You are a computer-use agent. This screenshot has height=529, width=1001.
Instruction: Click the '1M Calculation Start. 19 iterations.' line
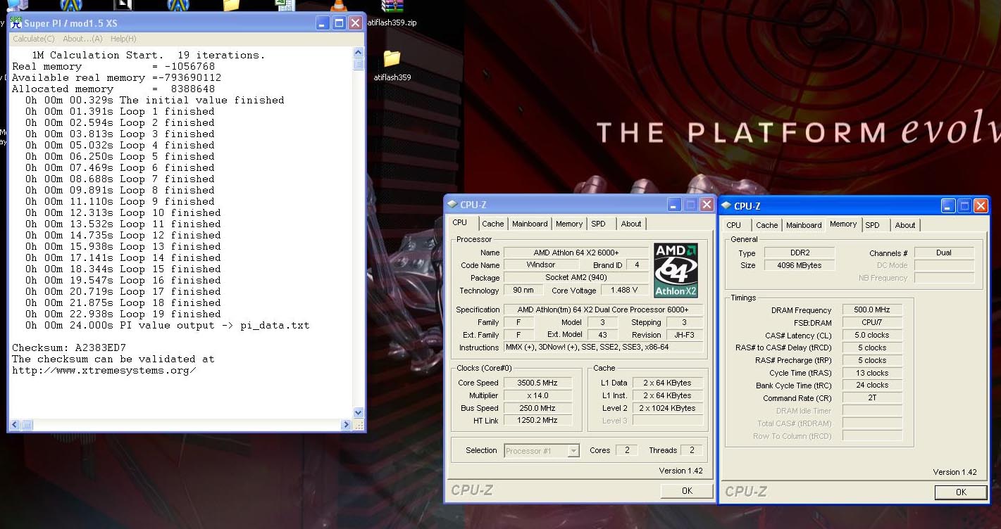pyautogui.click(x=149, y=55)
